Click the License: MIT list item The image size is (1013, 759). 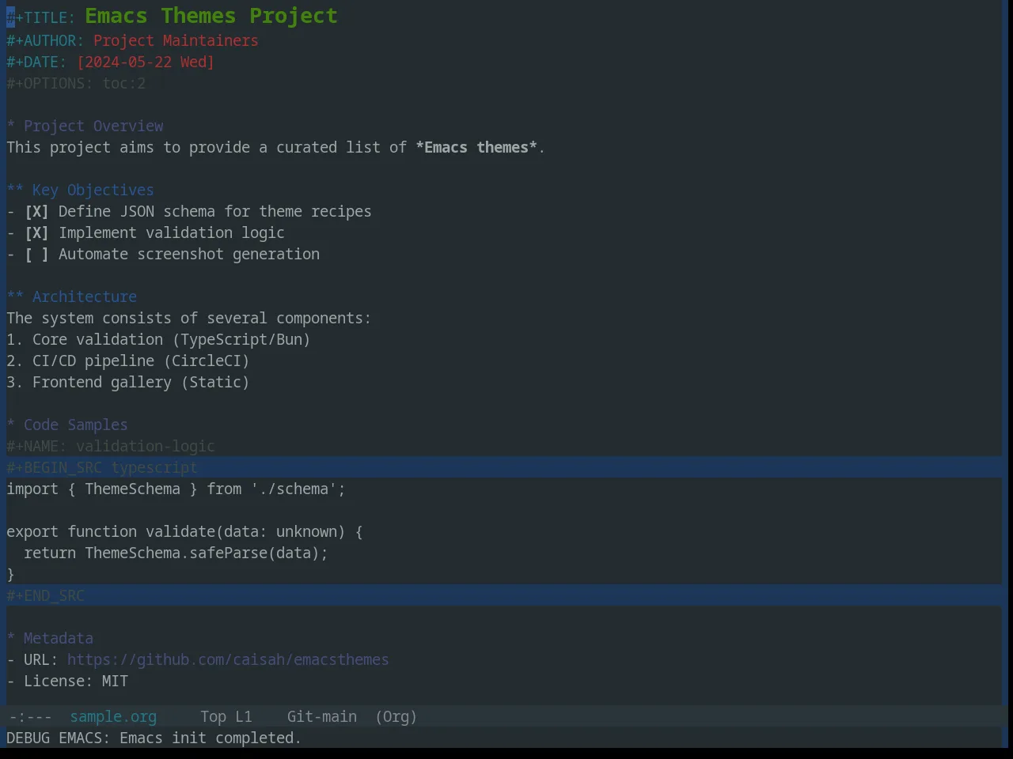(x=67, y=682)
